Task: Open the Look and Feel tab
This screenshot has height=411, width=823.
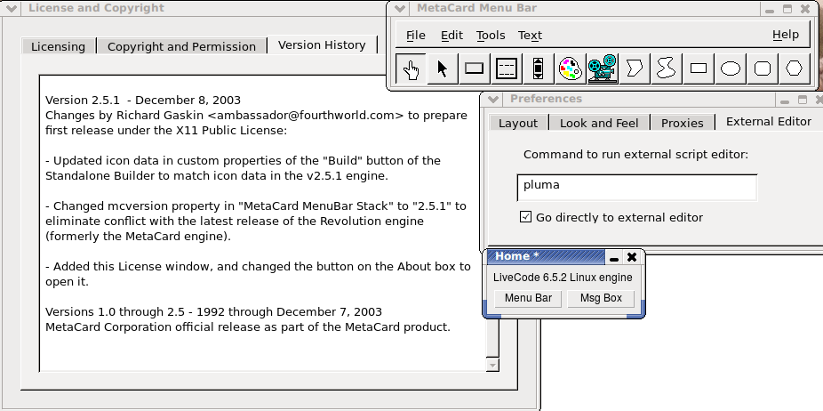Action: 599,123
